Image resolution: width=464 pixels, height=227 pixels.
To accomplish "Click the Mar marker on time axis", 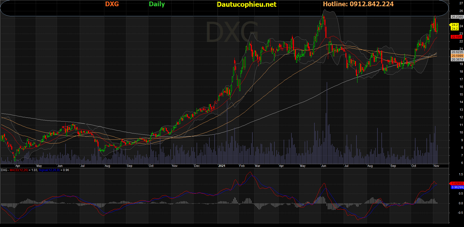I will pos(257,166).
